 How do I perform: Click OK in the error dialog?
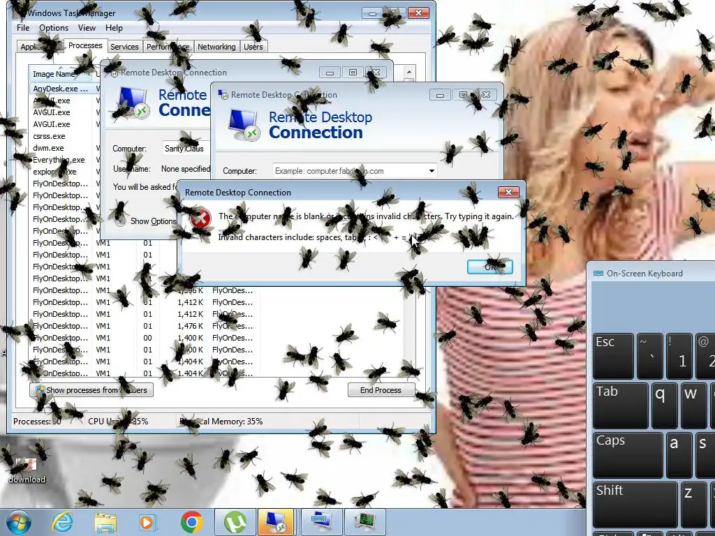pyautogui.click(x=489, y=267)
